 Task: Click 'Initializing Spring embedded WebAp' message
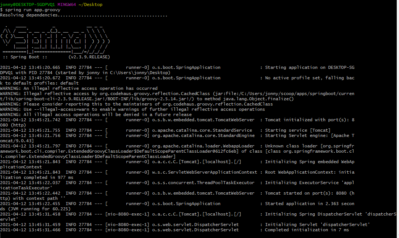tap(310, 162)
